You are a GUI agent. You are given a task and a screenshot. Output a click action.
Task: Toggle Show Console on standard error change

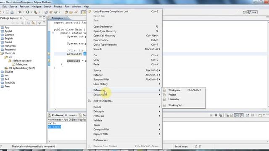pos(241,115)
